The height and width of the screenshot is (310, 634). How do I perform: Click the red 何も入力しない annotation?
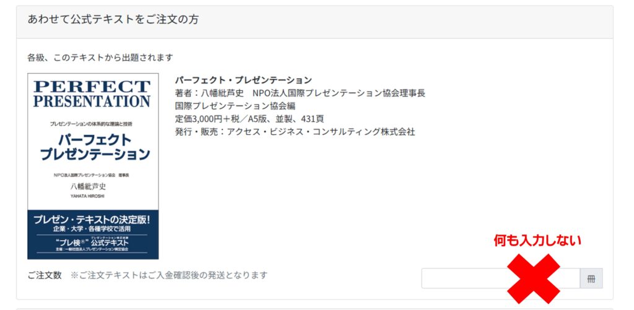tap(537, 241)
